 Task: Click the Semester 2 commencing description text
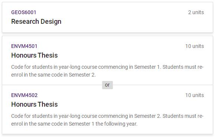coord(107,120)
